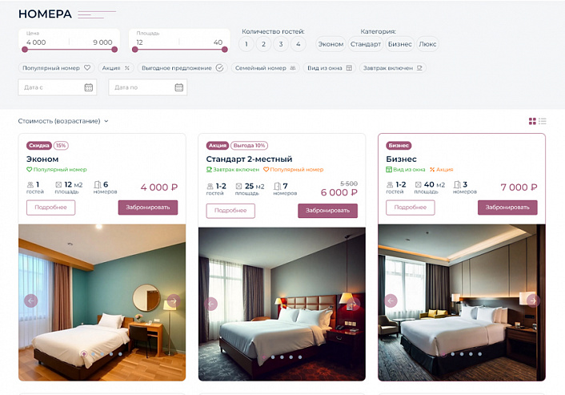Open calendar icon in 'Дата по' field
Screen dimensions: 565x395
point(179,87)
